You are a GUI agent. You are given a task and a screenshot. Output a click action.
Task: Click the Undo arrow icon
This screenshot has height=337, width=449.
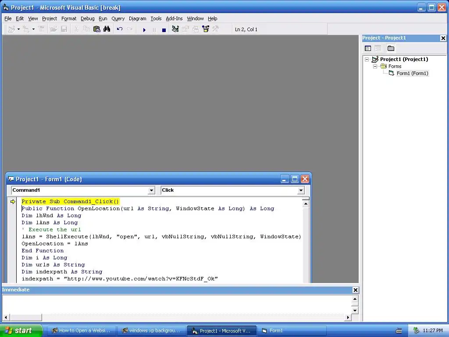pyautogui.click(x=120, y=29)
